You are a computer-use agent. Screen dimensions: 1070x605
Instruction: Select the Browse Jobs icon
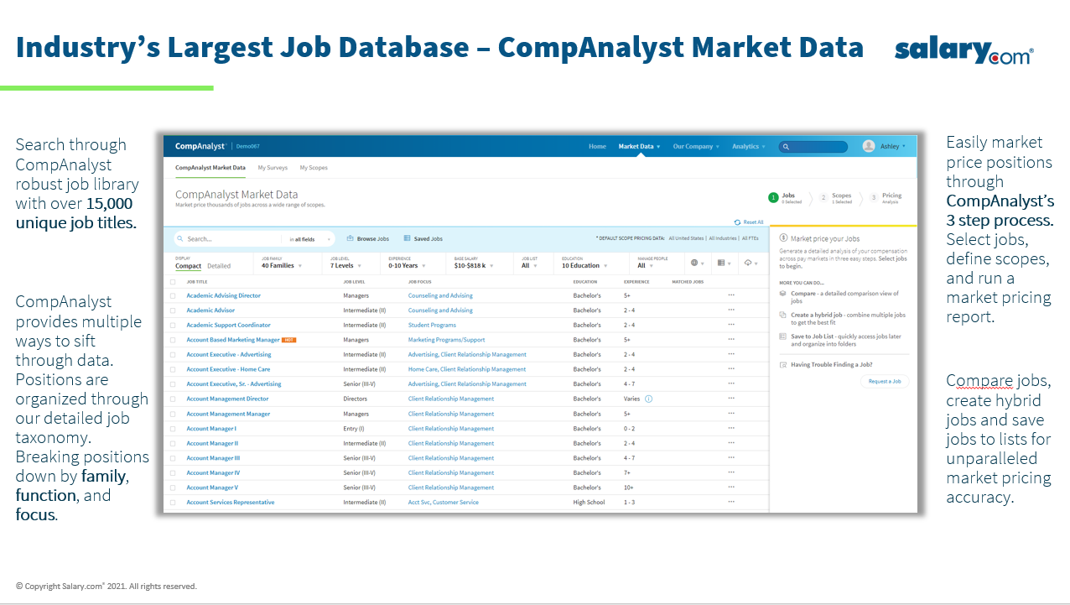pos(349,238)
